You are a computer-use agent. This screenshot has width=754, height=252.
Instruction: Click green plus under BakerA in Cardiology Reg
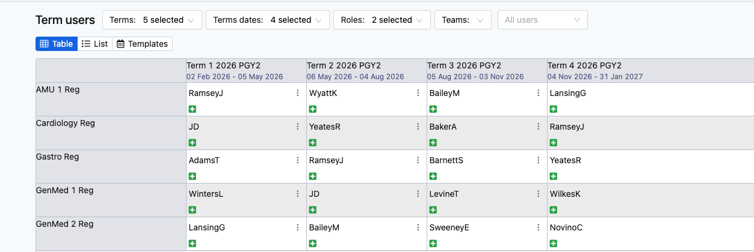click(433, 143)
